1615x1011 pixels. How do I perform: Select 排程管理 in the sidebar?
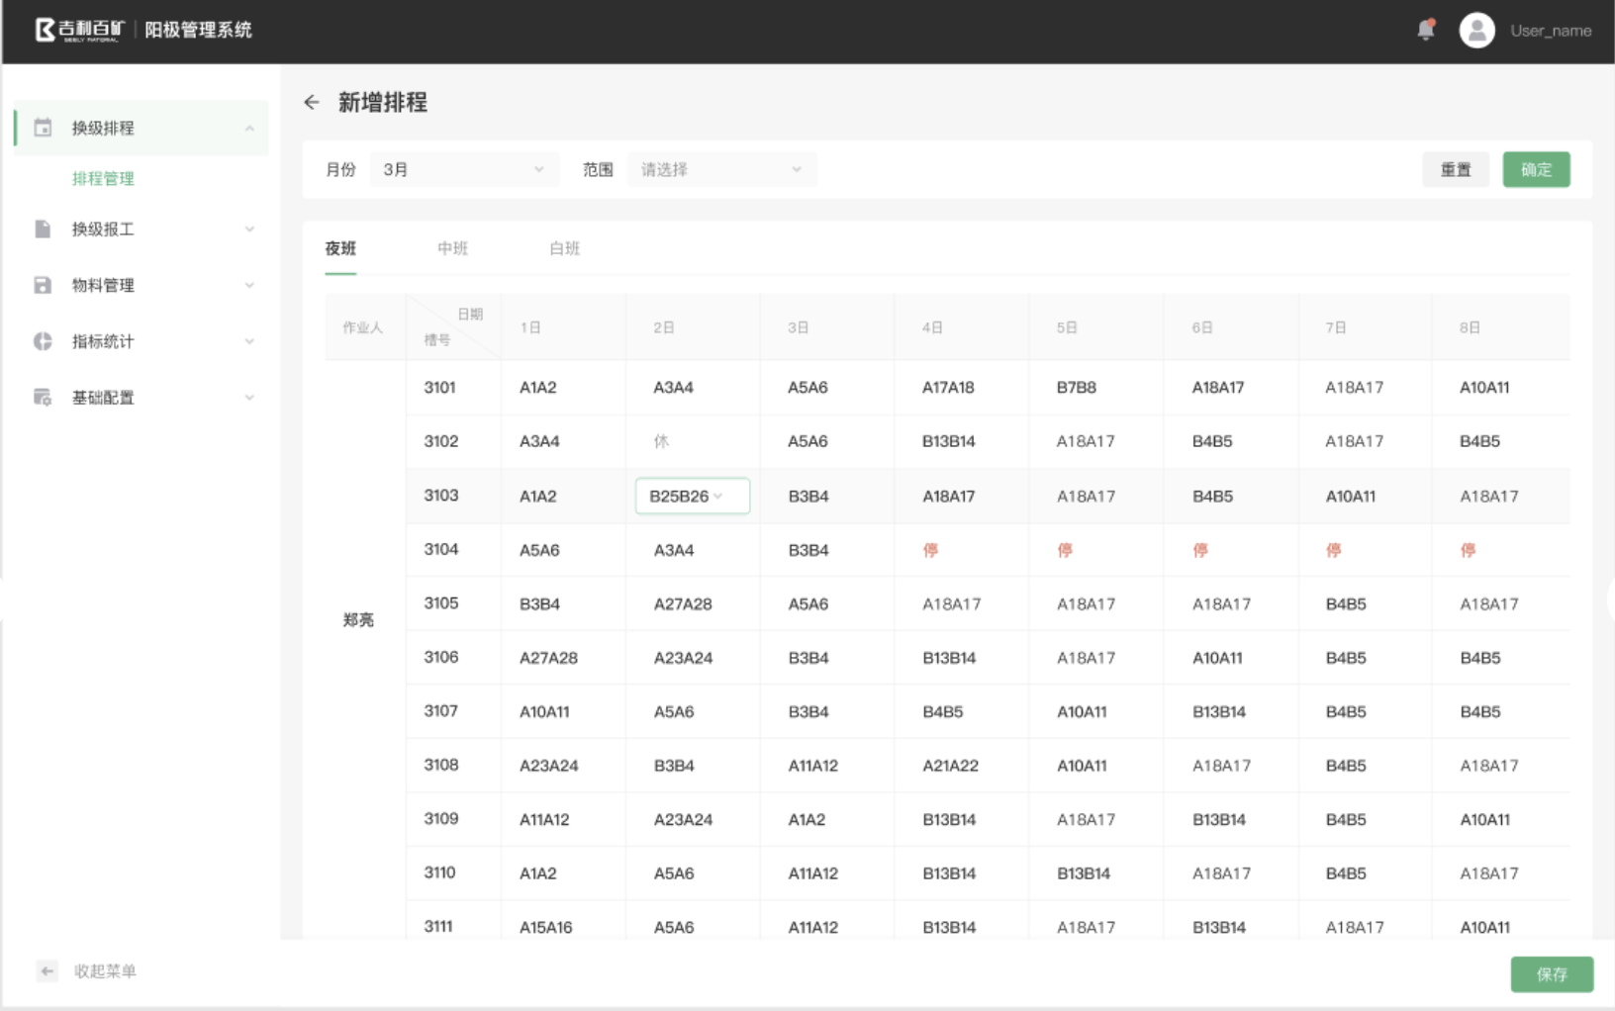(x=103, y=178)
